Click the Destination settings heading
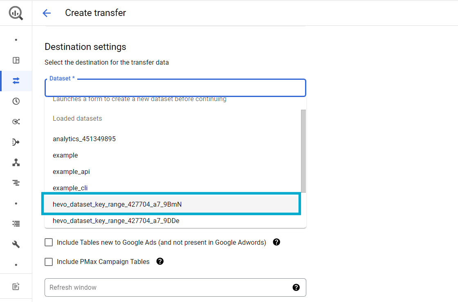 coord(85,47)
